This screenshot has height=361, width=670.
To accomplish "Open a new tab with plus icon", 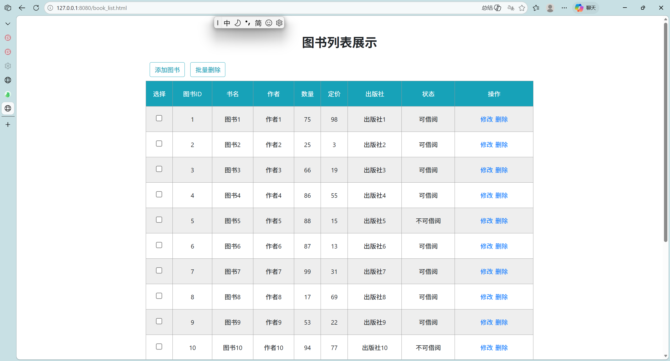I will tap(8, 125).
